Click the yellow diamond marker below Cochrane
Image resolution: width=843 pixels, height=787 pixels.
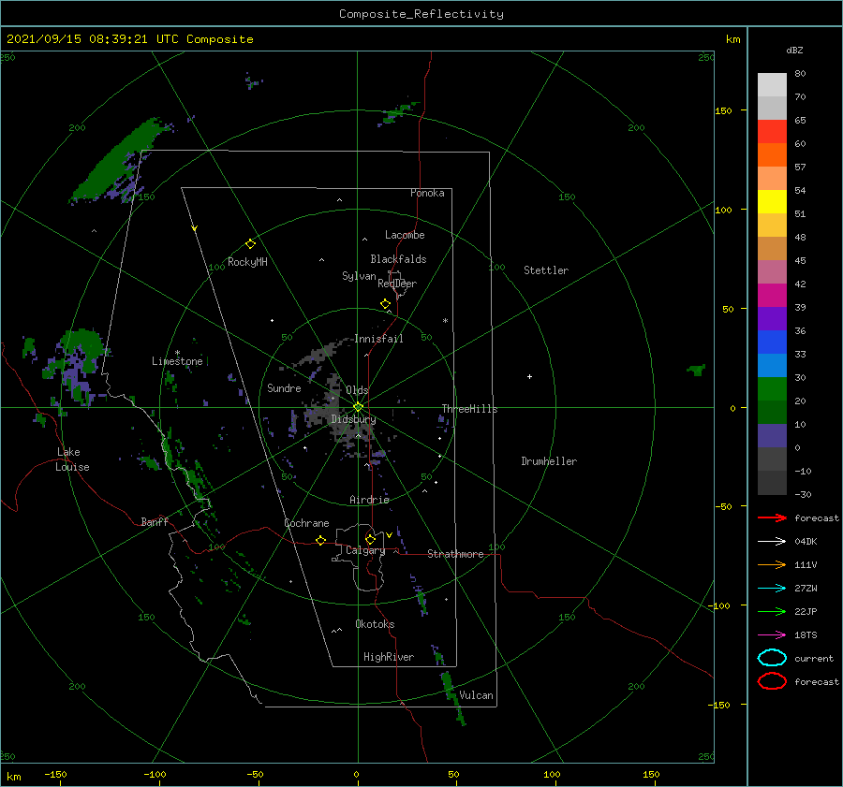pos(321,541)
